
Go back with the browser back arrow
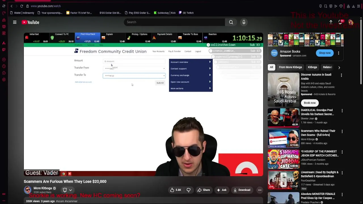(11, 6)
